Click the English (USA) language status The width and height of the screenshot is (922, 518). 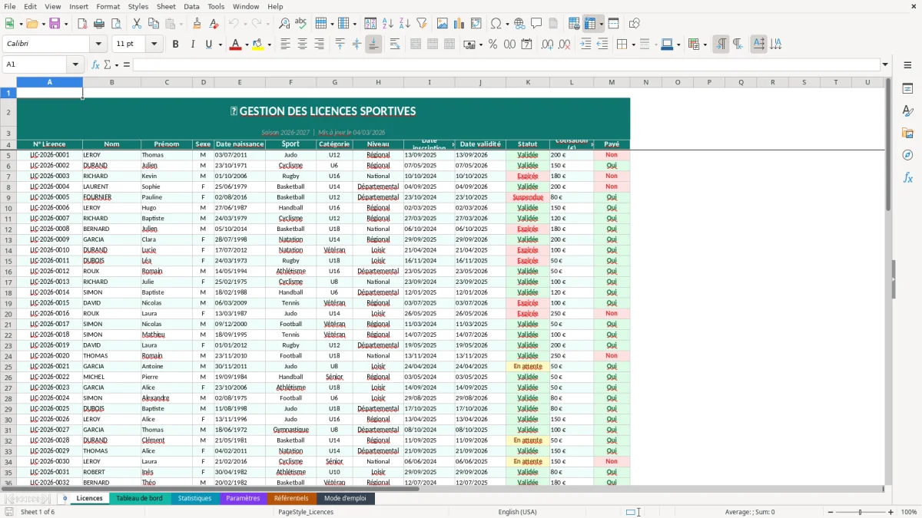pyautogui.click(x=517, y=512)
